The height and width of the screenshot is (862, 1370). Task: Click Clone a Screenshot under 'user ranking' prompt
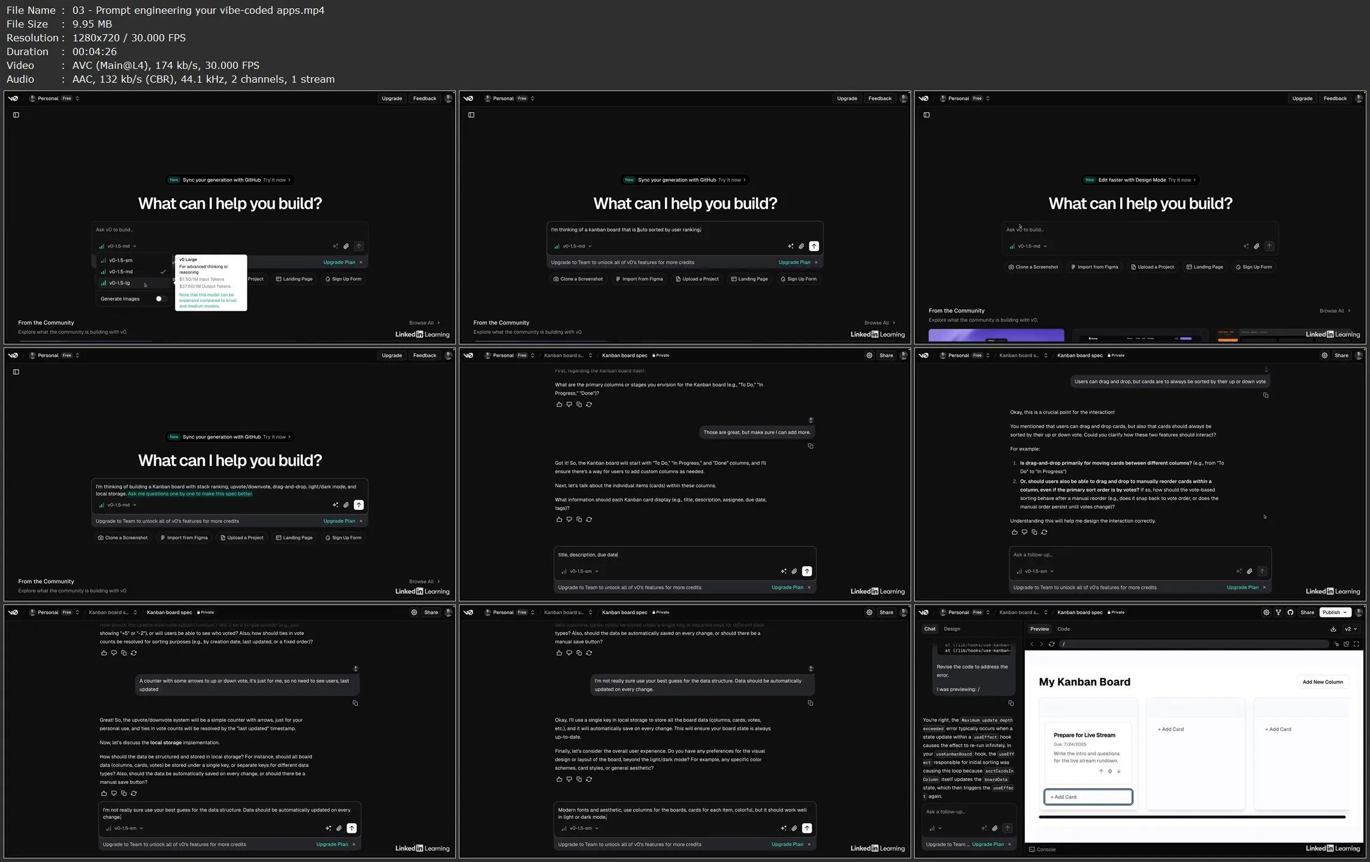pyautogui.click(x=578, y=279)
